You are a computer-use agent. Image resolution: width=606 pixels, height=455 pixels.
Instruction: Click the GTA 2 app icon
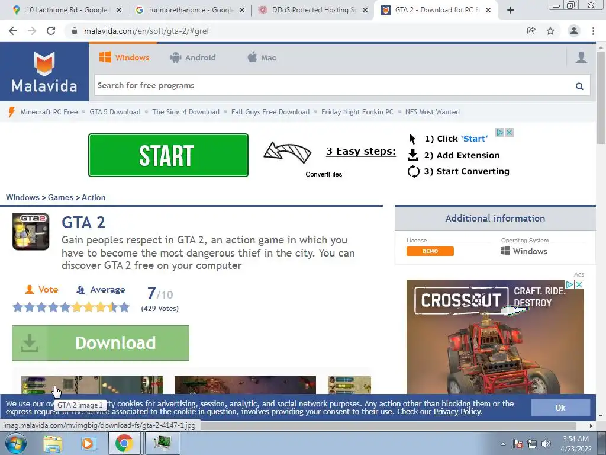pos(31,232)
